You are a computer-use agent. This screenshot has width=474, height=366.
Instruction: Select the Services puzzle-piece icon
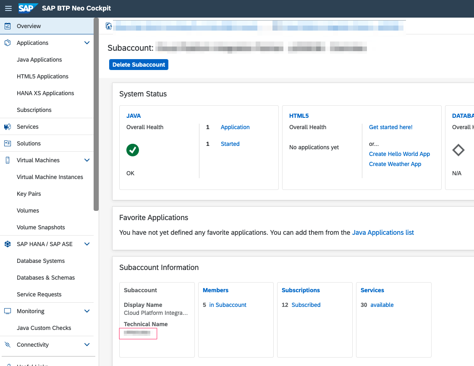click(x=7, y=126)
